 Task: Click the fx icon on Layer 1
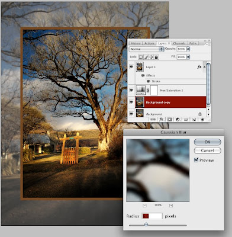pos(199,67)
